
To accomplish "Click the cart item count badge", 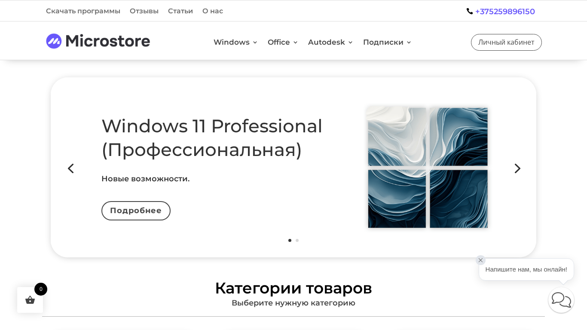I will (41, 289).
